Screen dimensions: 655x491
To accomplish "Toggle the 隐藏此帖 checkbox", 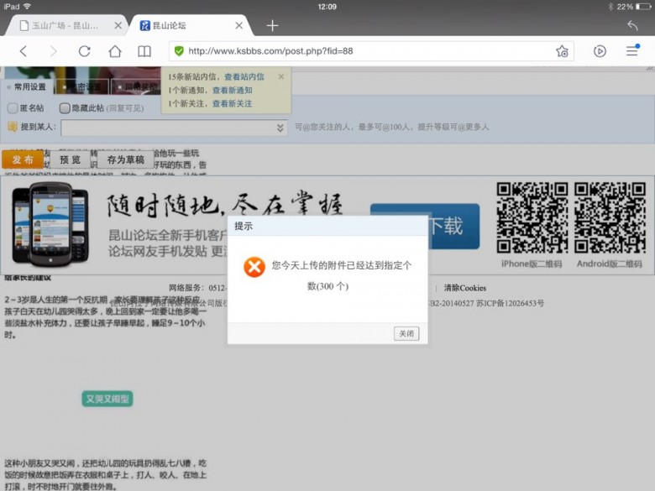I will [x=63, y=108].
